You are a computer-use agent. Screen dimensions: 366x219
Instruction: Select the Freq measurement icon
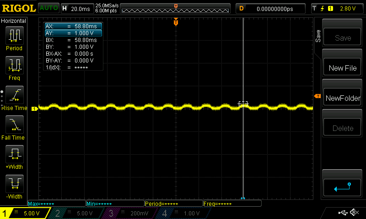[14, 65]
